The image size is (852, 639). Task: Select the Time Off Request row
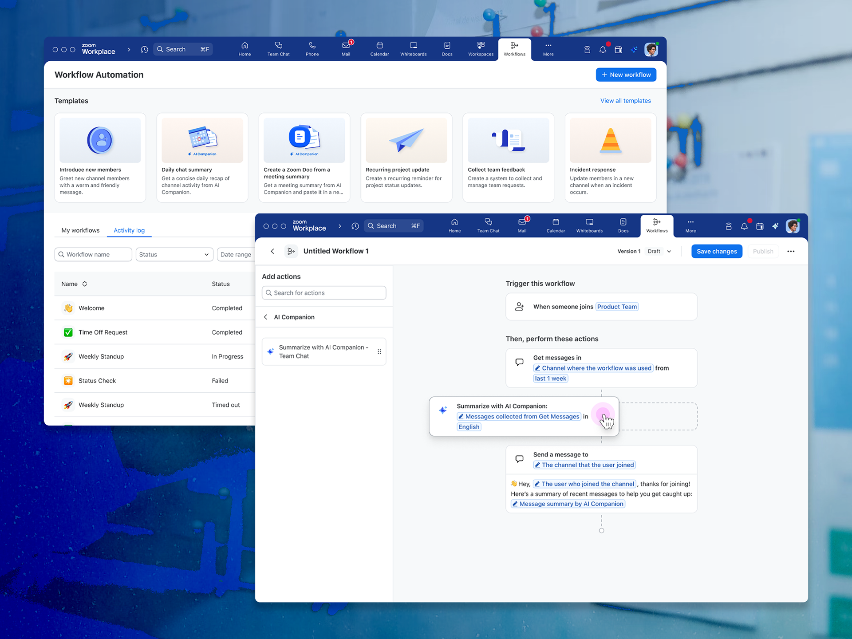pos(154,332)
